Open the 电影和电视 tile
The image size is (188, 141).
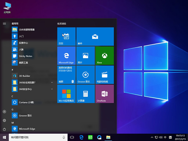coord(104,75)
